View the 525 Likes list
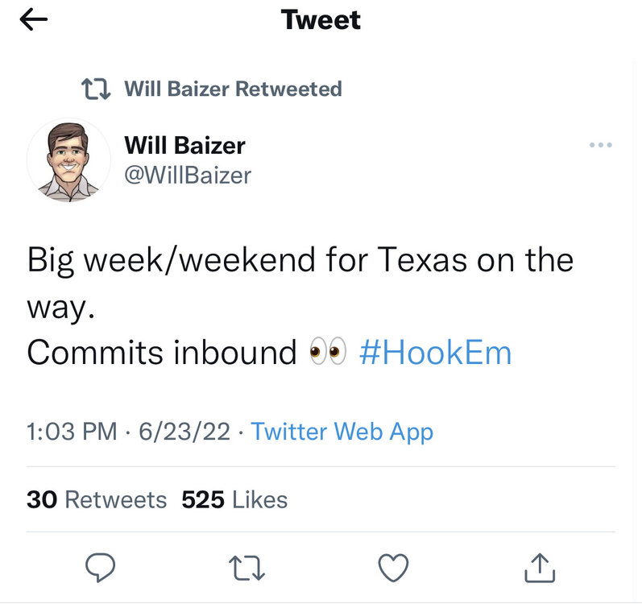The width and height of the screenshot is (642, 604). point(234,499)
